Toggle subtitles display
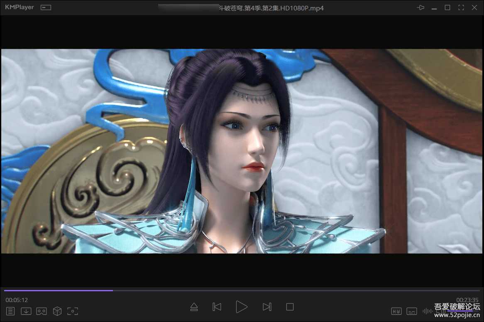The width and height of the screenshot is (484, 322). [412, 311]
